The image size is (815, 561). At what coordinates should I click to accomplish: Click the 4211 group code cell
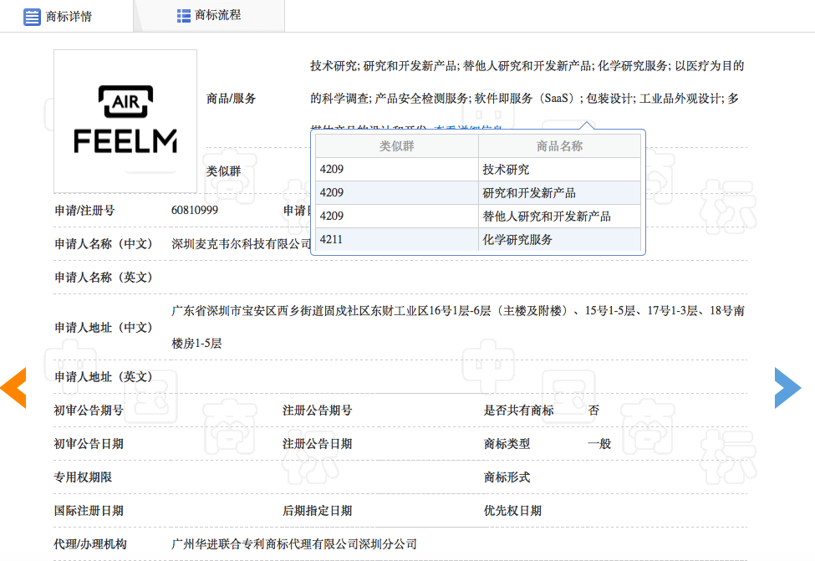pos(396,240)
